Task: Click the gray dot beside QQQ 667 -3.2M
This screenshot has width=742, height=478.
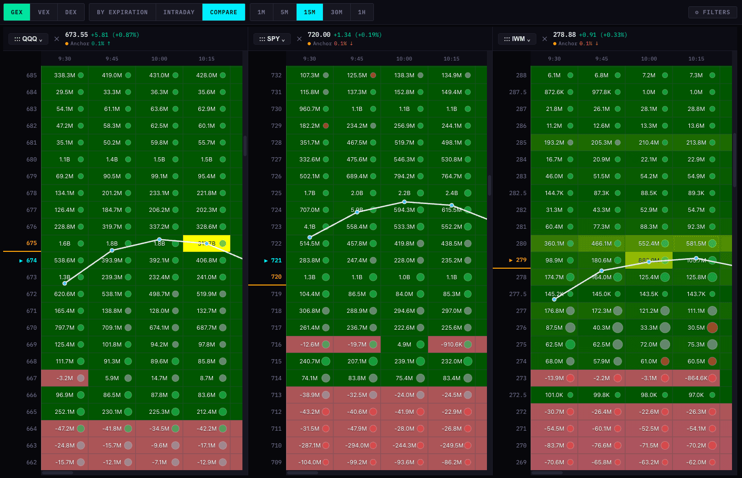Action: (x=81, y=378)
